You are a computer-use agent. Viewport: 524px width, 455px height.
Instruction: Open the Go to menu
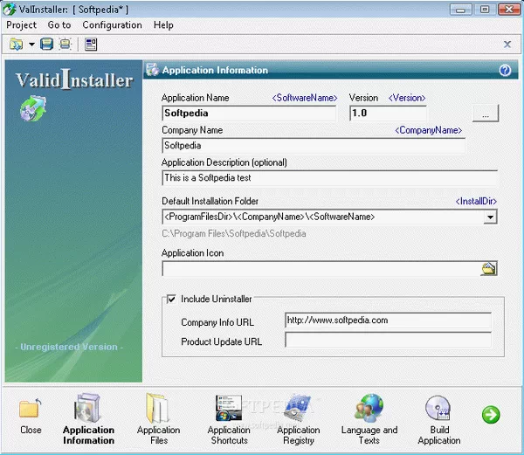pyautogui.click(x=59, y=25)
